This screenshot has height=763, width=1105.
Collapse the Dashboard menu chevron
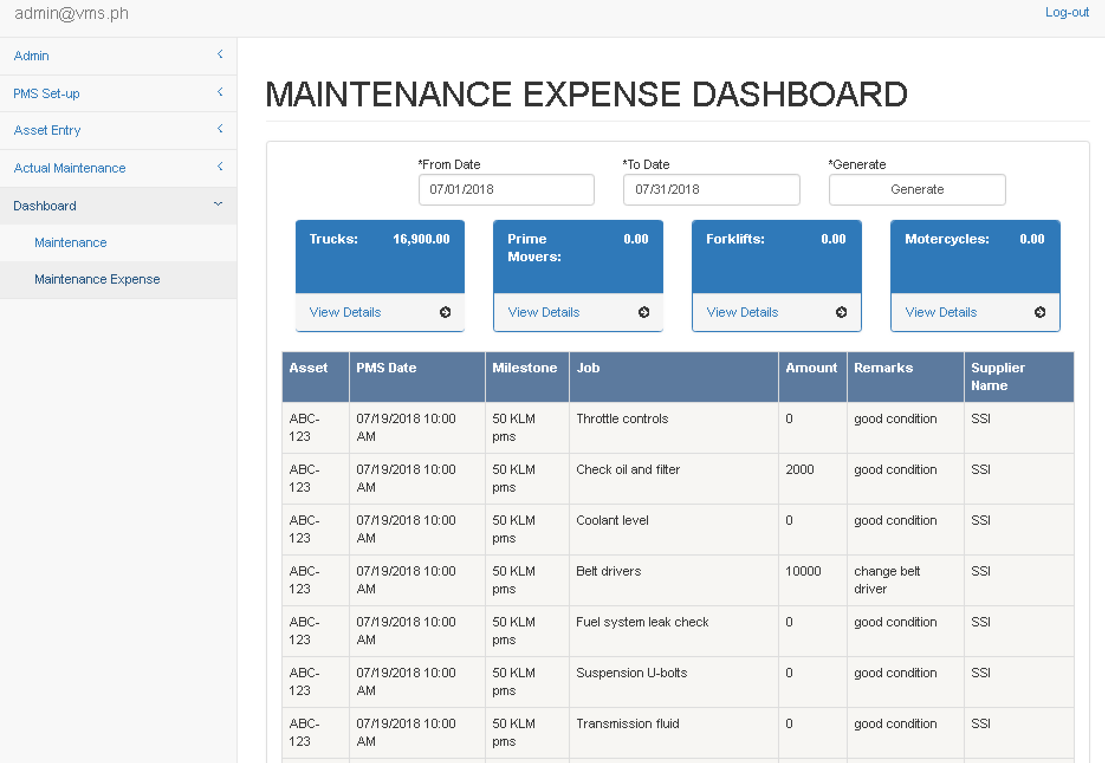point(218,204)
